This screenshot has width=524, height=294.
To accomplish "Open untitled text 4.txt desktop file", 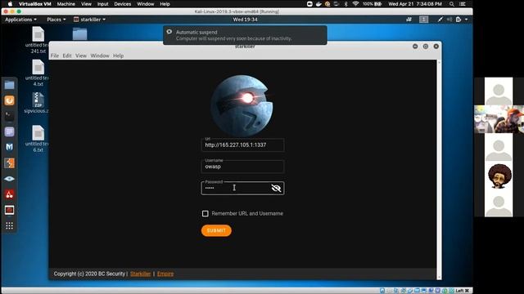I will (x=38, y=73).
